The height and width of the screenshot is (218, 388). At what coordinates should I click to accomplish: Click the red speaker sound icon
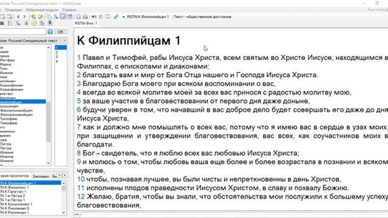[x=94, y=16]
